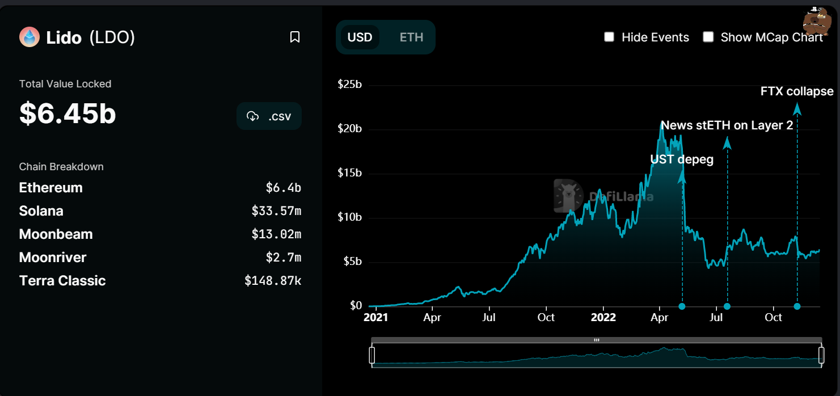This screenshot has height=396, width=840.
Task: Click the "2021" x-axis label
Action: pos(375,318)
